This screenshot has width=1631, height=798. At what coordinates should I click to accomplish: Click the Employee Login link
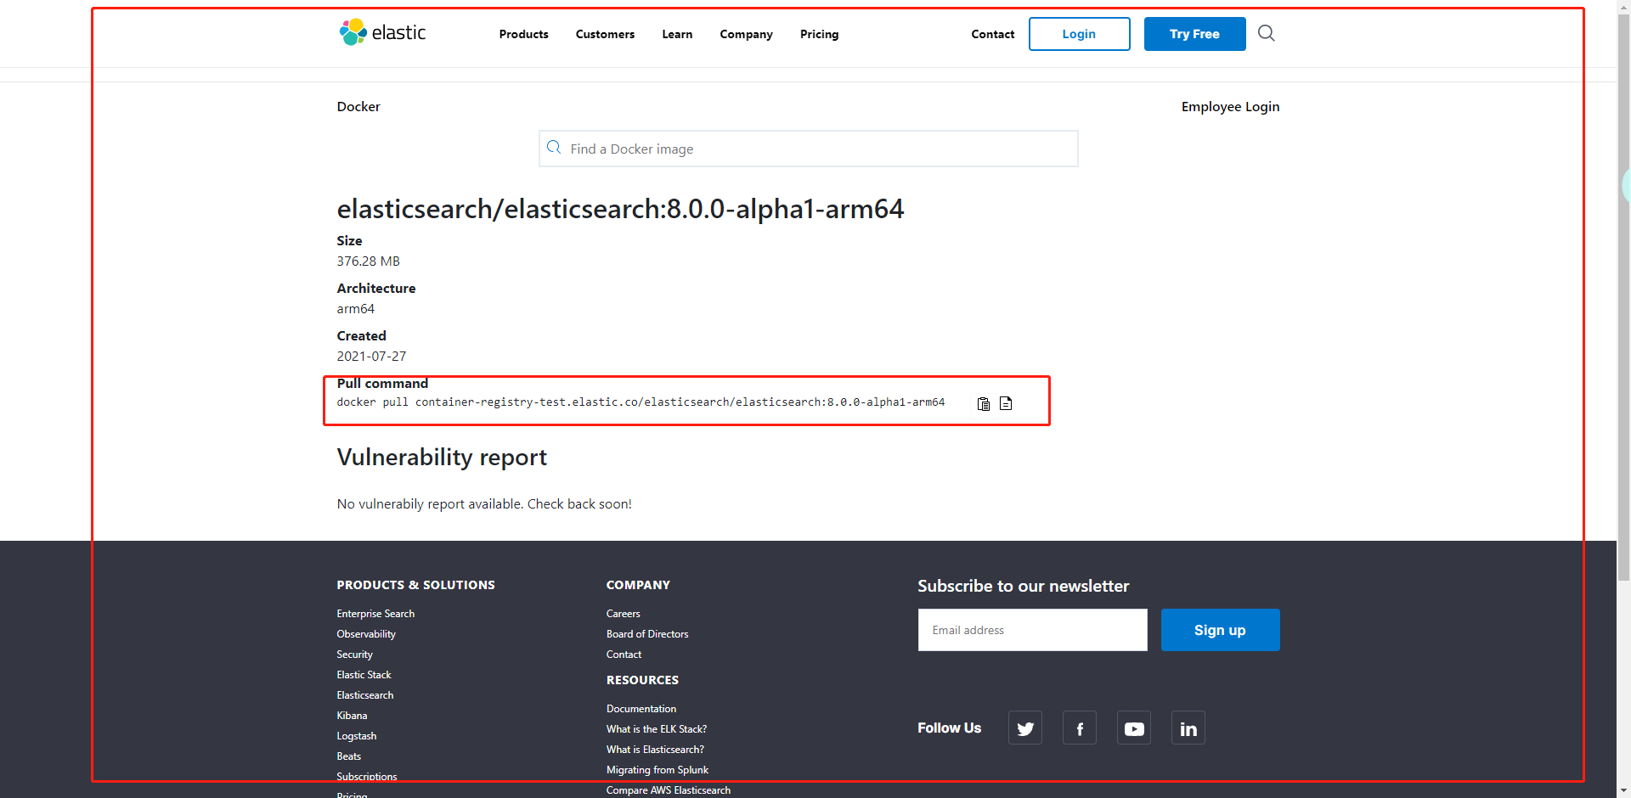pyautogui.click(x=1230, y=107)
